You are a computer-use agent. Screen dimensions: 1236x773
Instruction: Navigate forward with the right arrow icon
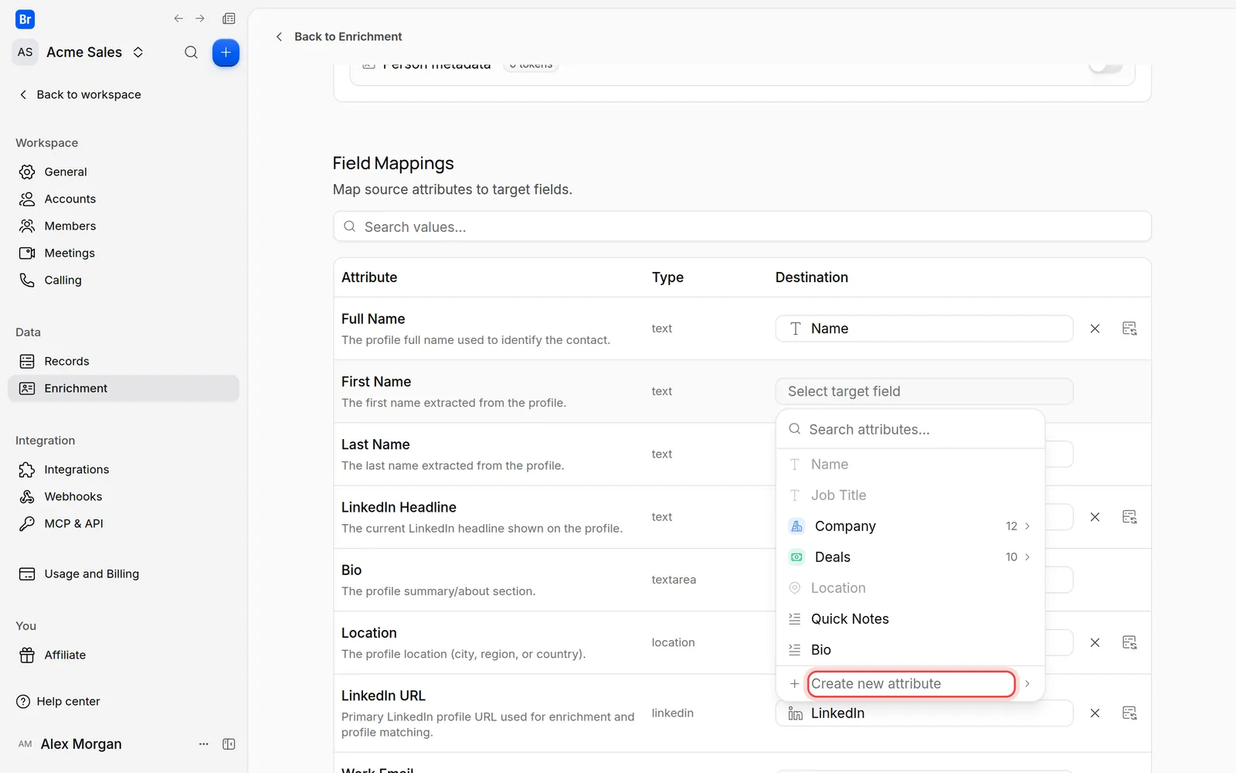(200, 19)
